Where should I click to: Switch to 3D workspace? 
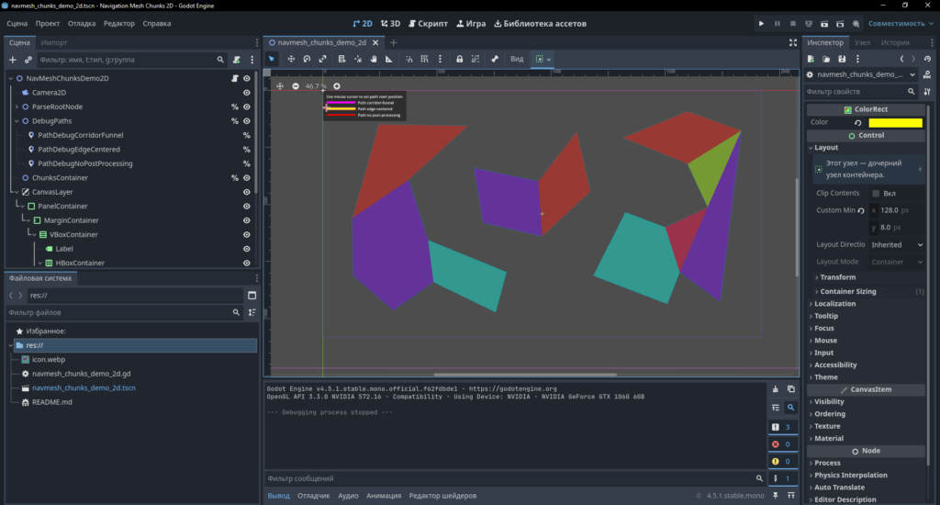[x=390, y=23]
